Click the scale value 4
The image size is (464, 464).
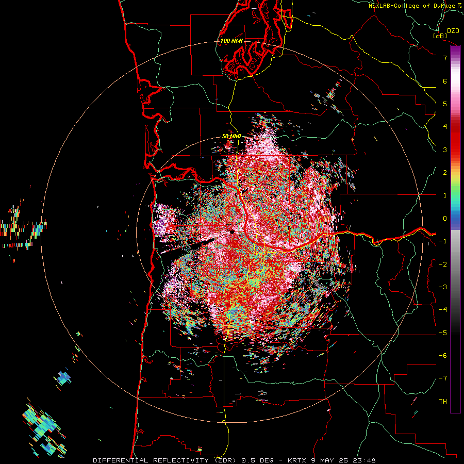445,126
